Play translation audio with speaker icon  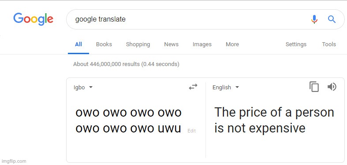[332, 87]
